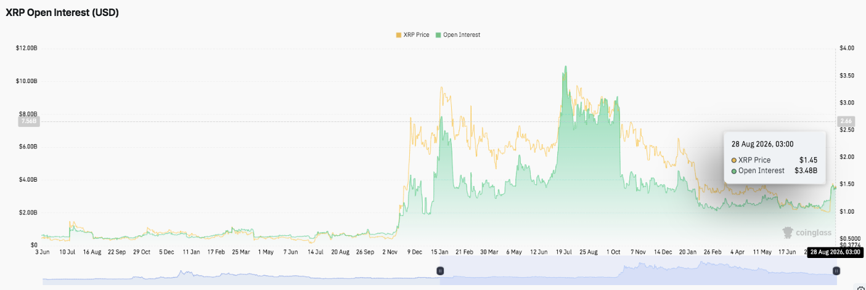This screenshot has height=290, width=866.
Task: Click the $12.00B left axis label
Action: click(x=27, y=48)
